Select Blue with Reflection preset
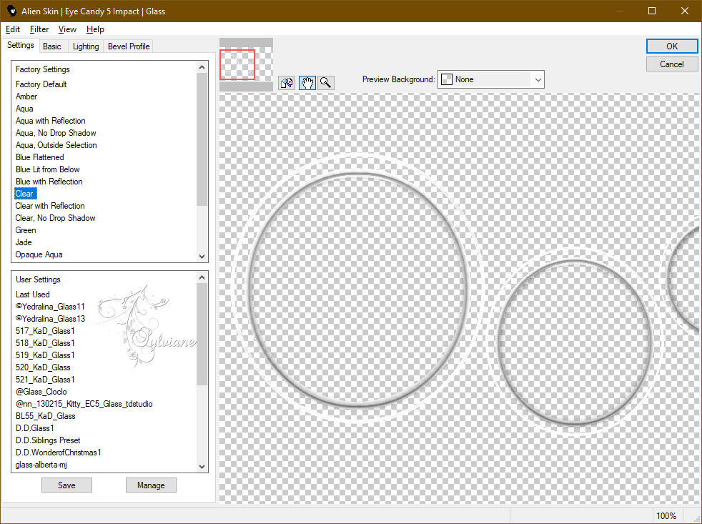This screenshot has height=524, width=702. pos(49,182)
